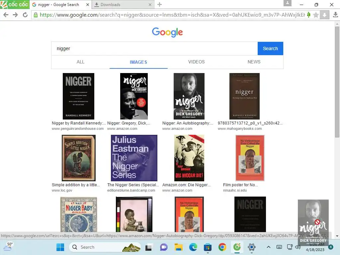Open the weather widget showing 50°
Screen dimensions: 340x255
(x=8, y=247)
